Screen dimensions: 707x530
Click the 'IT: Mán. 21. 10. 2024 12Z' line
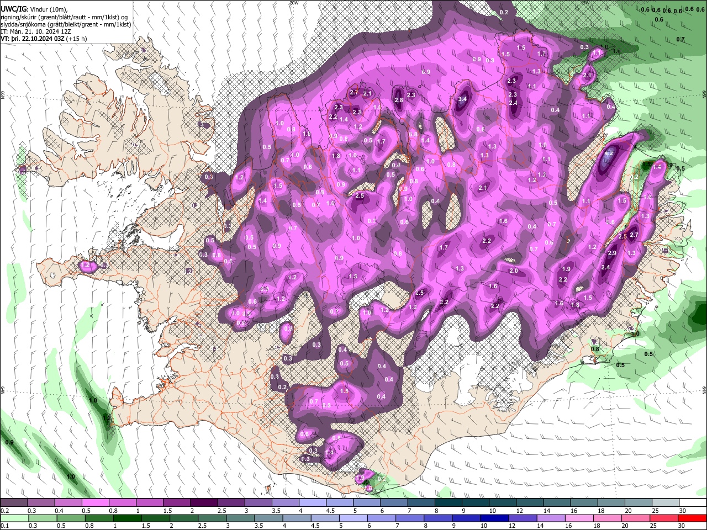[35, 32]
